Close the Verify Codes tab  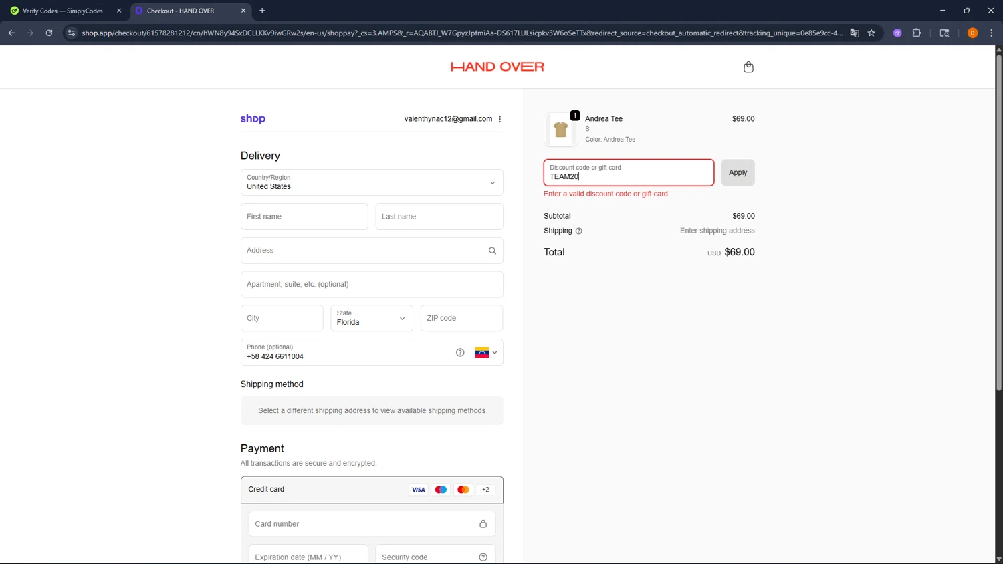pyautogui.click(x=119, y=11)
